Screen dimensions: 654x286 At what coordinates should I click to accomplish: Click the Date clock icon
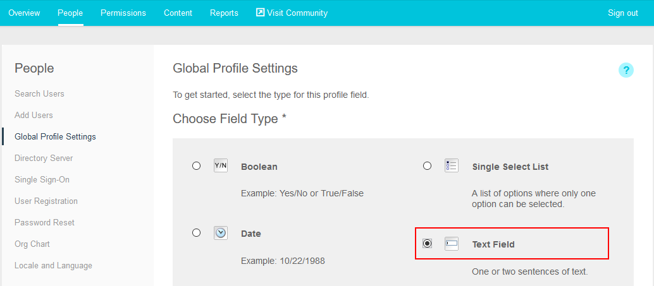(x=221, y=233)
